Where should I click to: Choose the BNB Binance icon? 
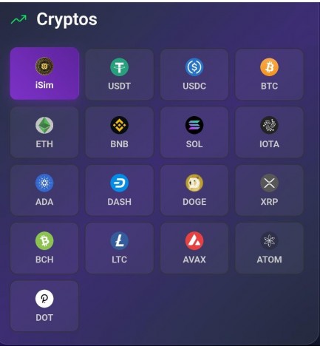pyautogui.click(x=119, y=125)
